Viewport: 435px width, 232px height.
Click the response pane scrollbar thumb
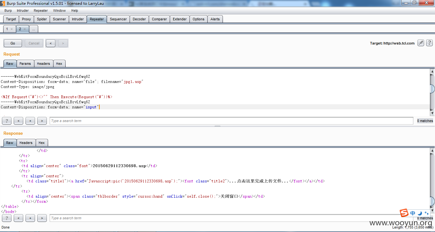tap(432, 201)
